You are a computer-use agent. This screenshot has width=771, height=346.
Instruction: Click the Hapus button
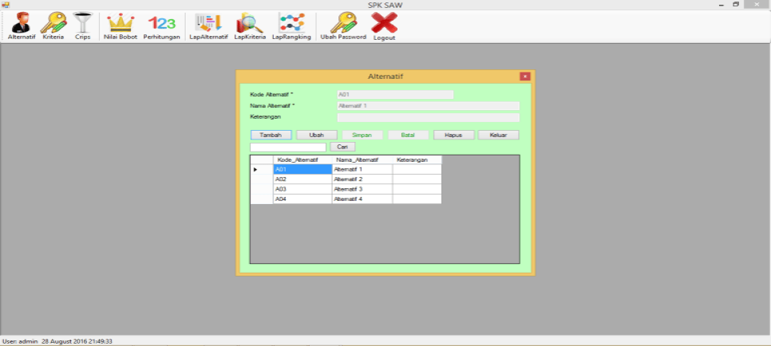(454, 135)
